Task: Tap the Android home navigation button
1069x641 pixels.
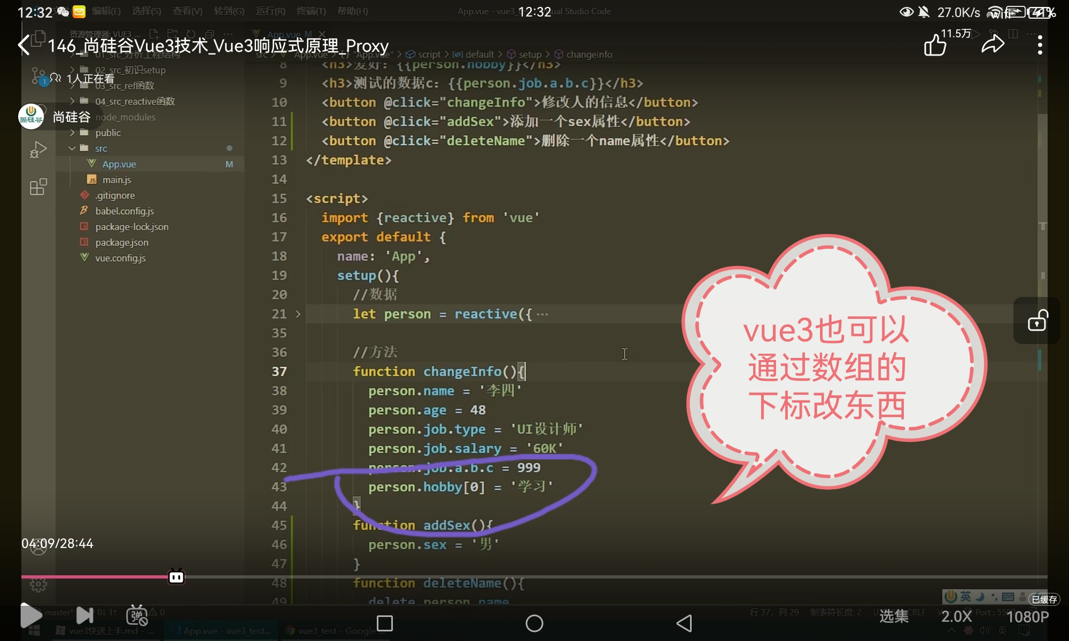Action: tap(534, 623)
